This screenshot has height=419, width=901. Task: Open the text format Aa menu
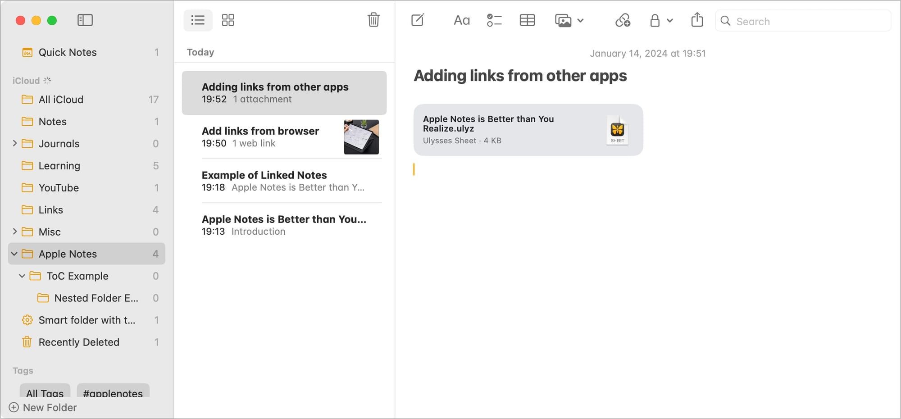(461, 20)
